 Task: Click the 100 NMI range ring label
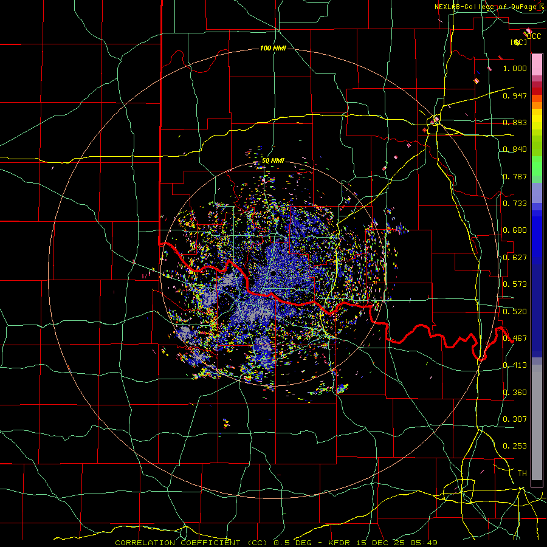point(273,48)
